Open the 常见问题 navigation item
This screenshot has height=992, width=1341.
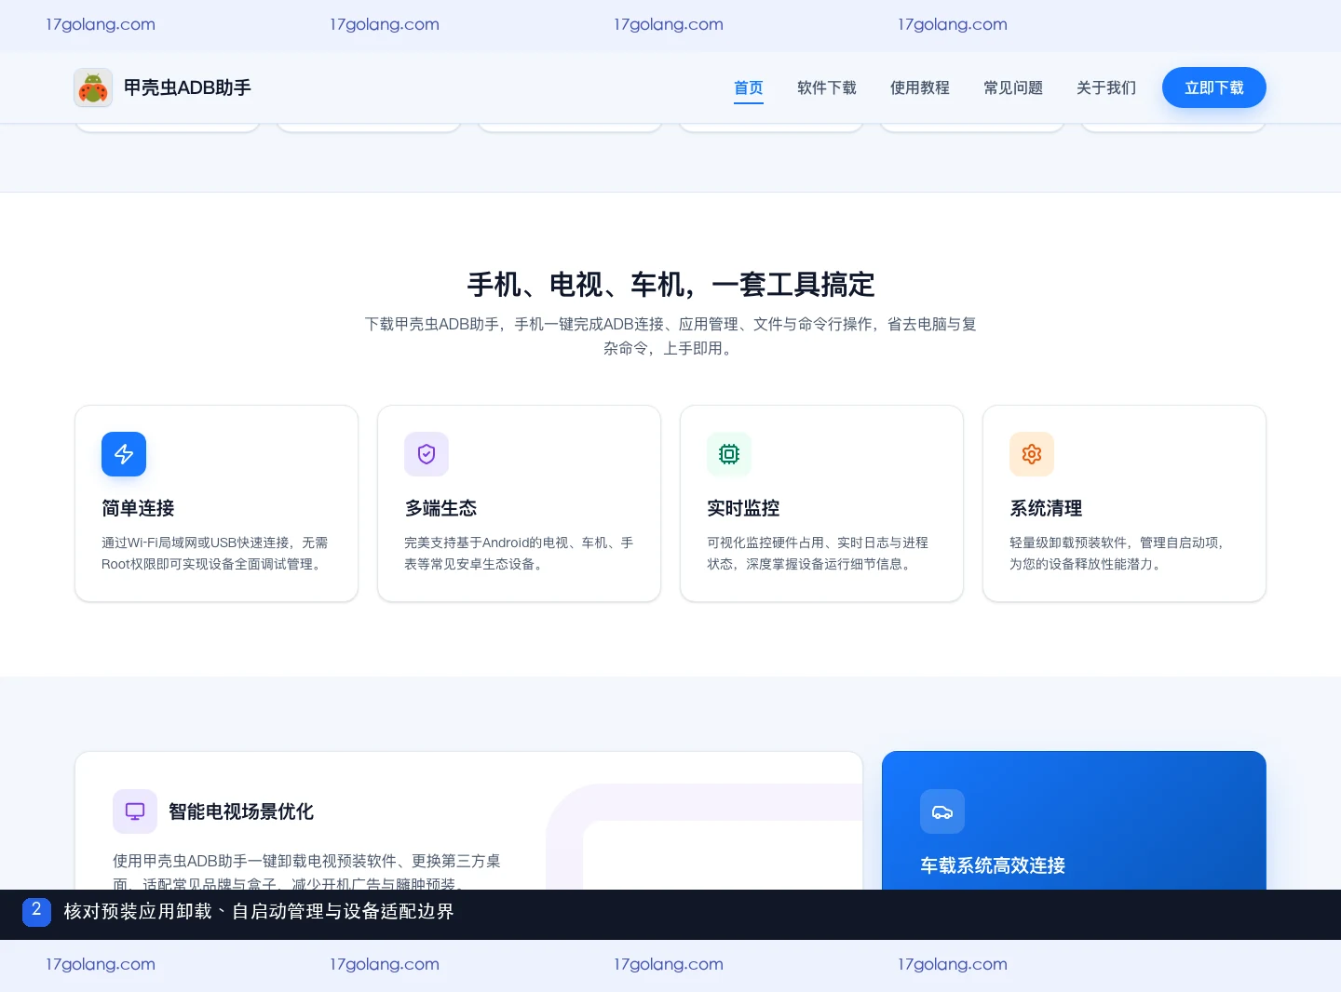coord(1013,87)
